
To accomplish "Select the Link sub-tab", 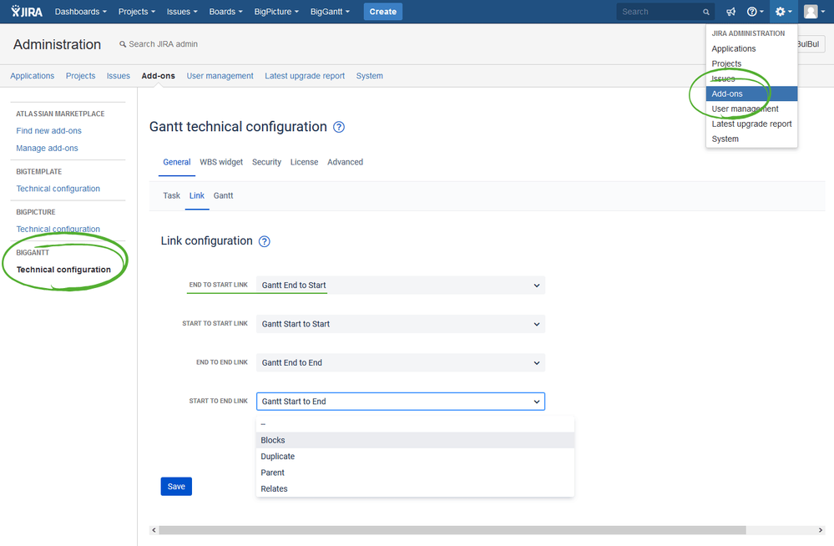I will (x=197, y=196).
